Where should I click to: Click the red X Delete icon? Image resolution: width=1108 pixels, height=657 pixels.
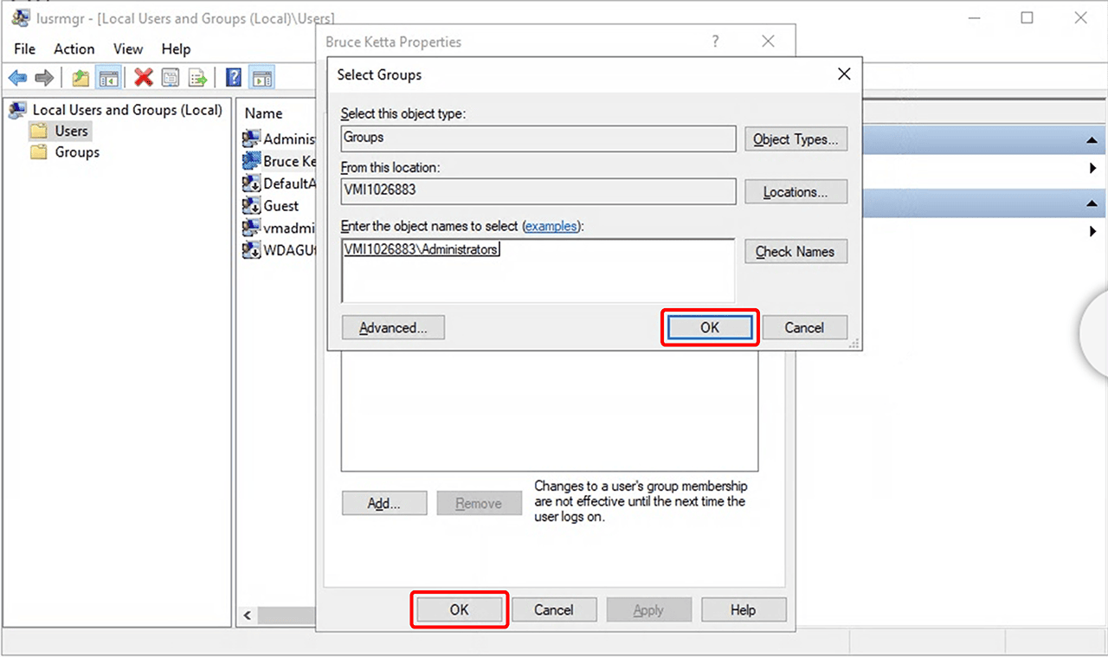[143, 78]
